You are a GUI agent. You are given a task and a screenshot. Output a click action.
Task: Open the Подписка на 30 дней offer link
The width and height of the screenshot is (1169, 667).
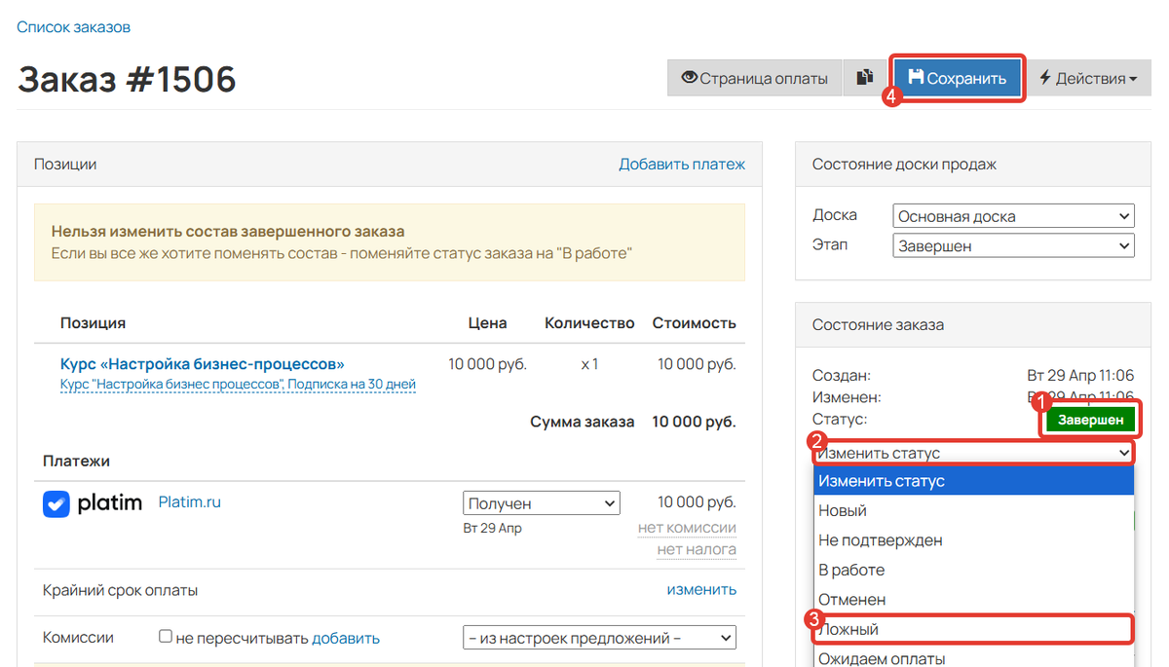[238, 385]
